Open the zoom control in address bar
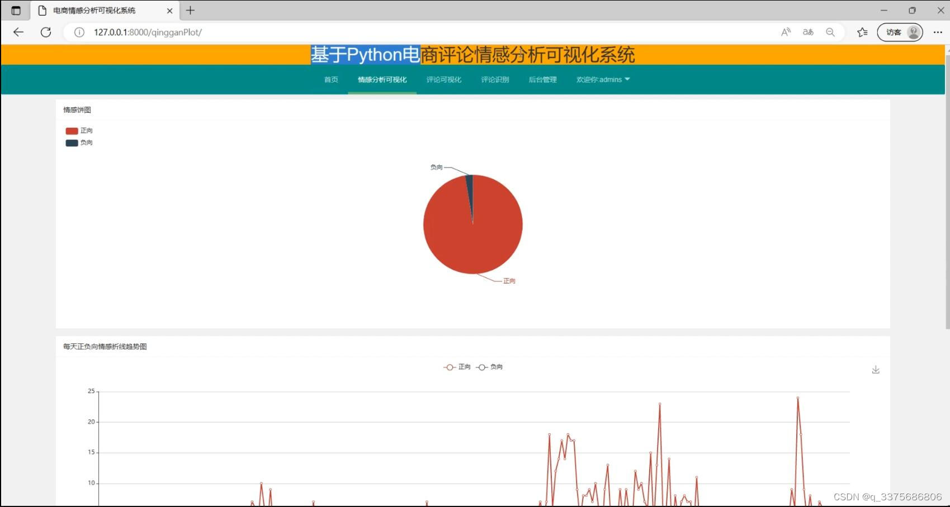Viewport: 950px width, 507px height. (x=830, y=32)
